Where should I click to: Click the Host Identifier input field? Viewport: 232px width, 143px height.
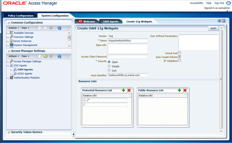(128, 75)
